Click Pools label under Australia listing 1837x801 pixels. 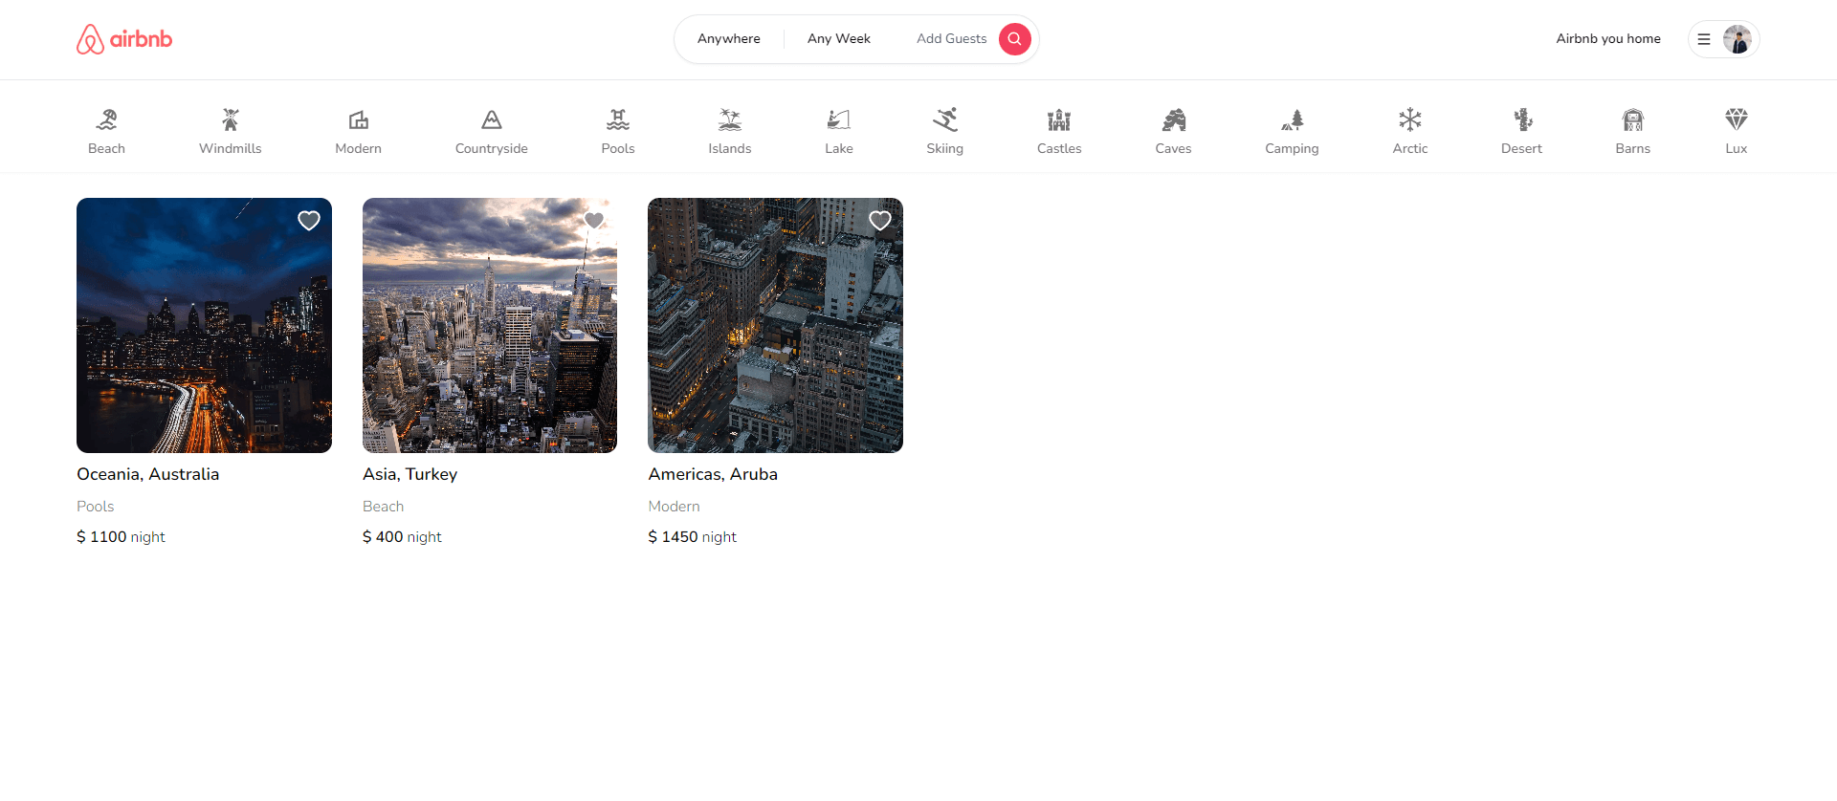click(x=96, y=507)
